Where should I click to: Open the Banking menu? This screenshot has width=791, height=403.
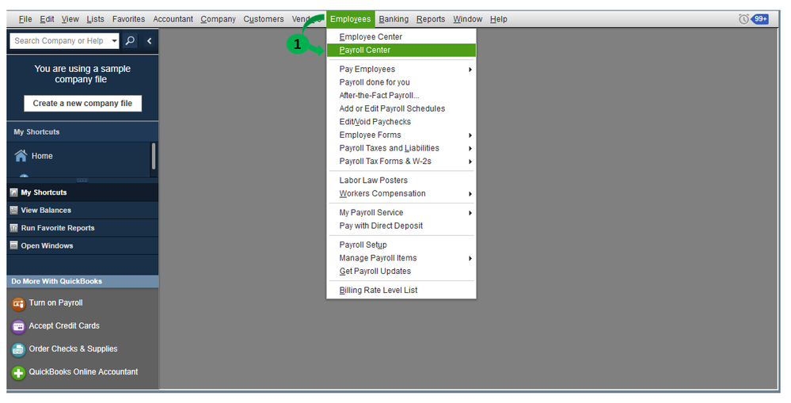pos(394,19)
